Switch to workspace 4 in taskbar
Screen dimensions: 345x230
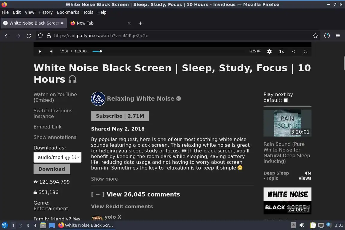pyautogui.click(x=35, y=226)
